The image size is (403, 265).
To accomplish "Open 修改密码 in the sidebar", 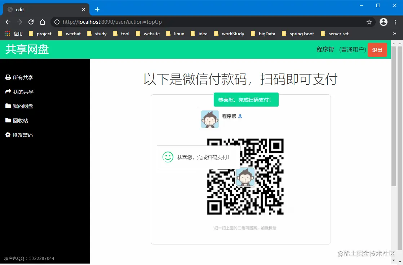I will click(19, 135).
